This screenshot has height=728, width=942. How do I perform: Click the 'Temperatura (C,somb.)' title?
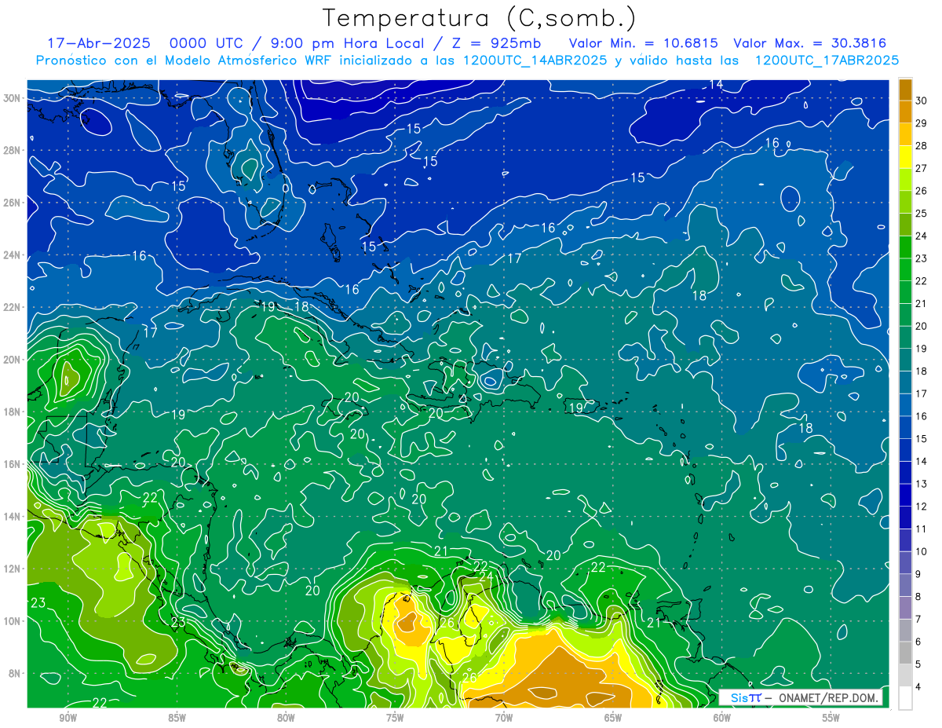[x=480, y=18]
